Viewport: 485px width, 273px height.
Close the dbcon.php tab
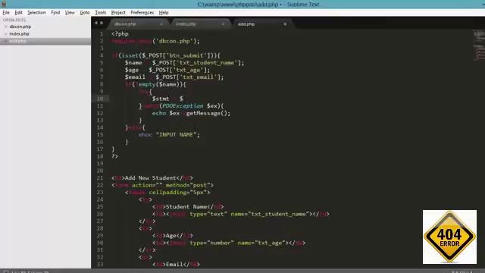(161, 24)
